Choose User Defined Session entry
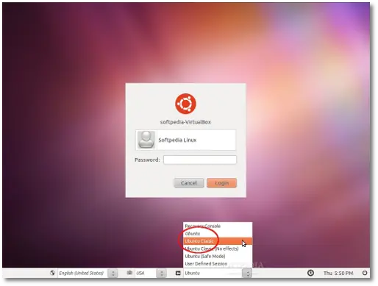378x286 pixels. click(218, 264)
